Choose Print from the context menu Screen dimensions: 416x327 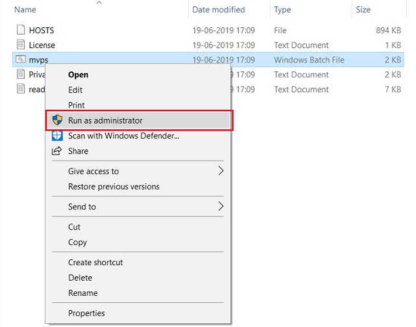77,105
